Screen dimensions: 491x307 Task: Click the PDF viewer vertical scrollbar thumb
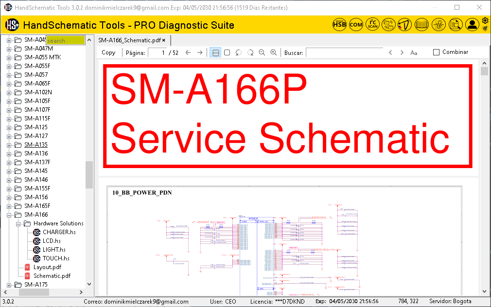(484, 71)
